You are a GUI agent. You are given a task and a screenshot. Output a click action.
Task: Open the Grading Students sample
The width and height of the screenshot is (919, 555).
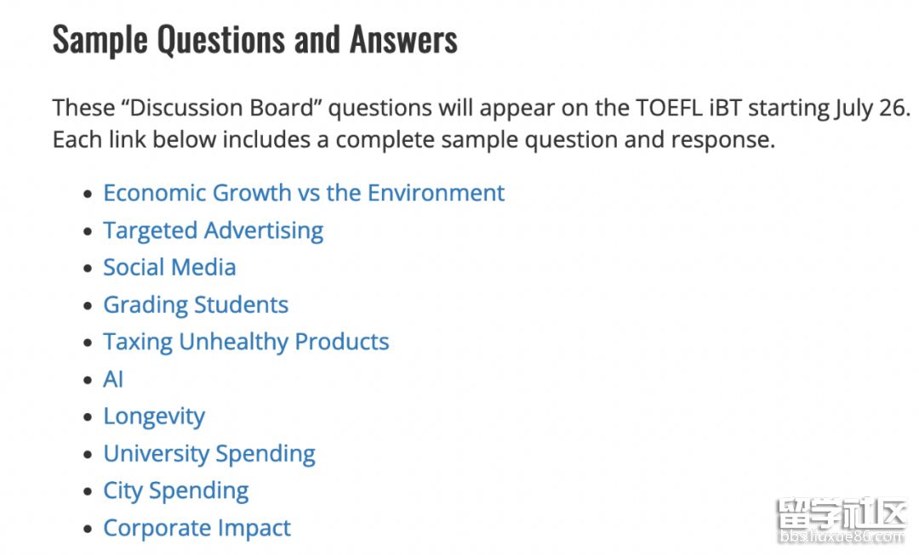(x=196, y=305)
